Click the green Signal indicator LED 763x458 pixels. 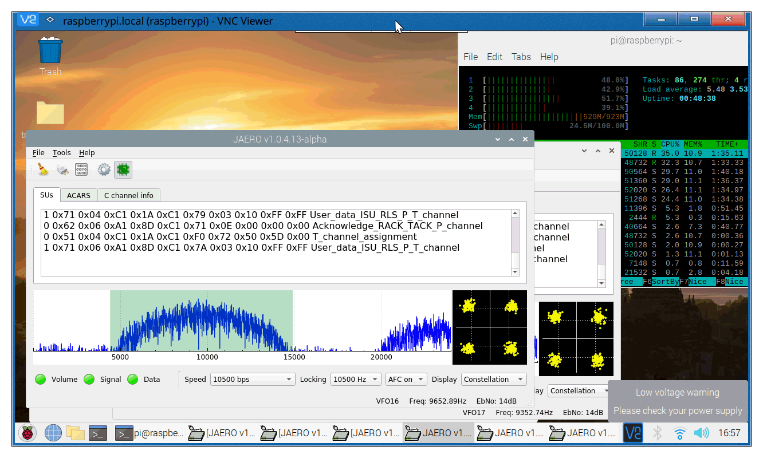89,379
